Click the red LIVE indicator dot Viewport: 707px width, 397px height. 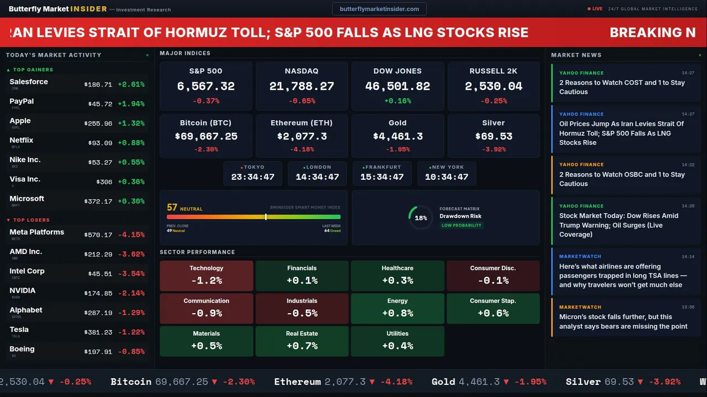[589, 9]
